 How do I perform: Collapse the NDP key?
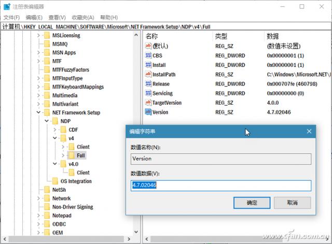(x=47, y=121)
